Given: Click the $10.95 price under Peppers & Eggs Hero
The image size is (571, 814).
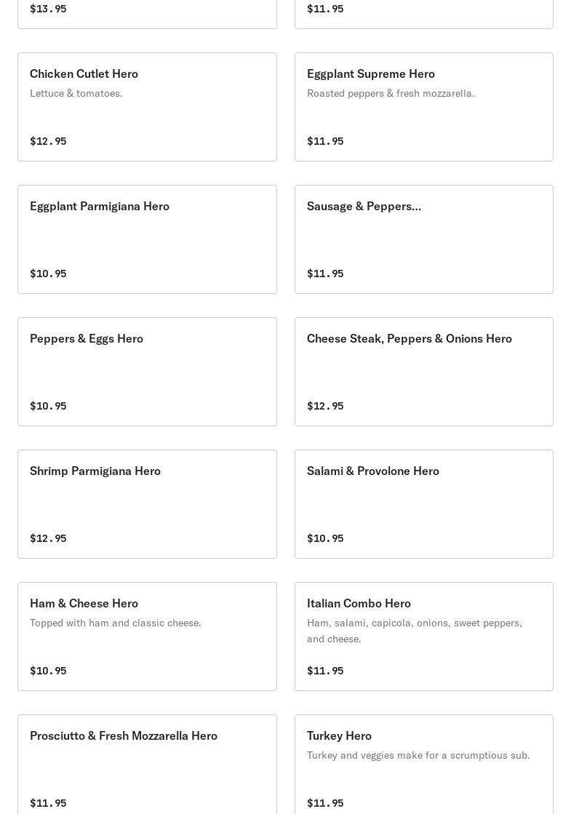Looking at the screenshot, I should point(48,406).
